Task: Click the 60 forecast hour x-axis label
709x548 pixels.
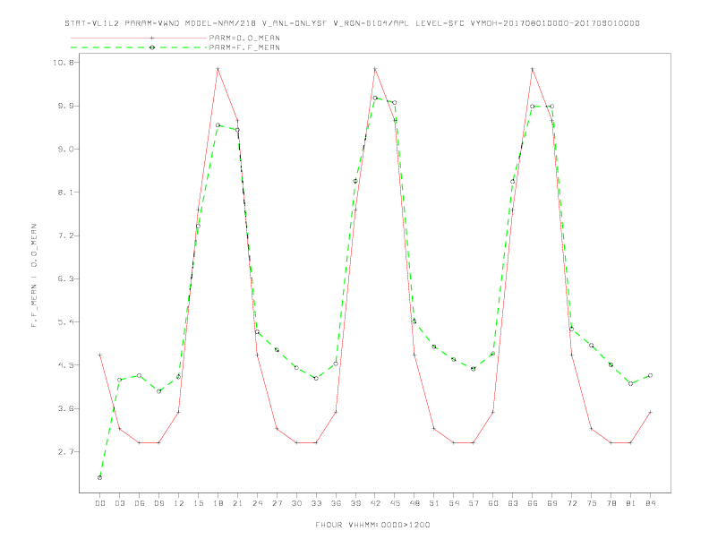Action: click(493, 503)
